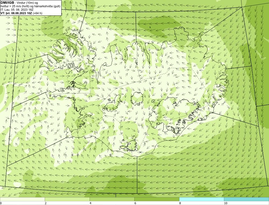
Task: Click the legend scale label '2'
Action: point(46,203)
